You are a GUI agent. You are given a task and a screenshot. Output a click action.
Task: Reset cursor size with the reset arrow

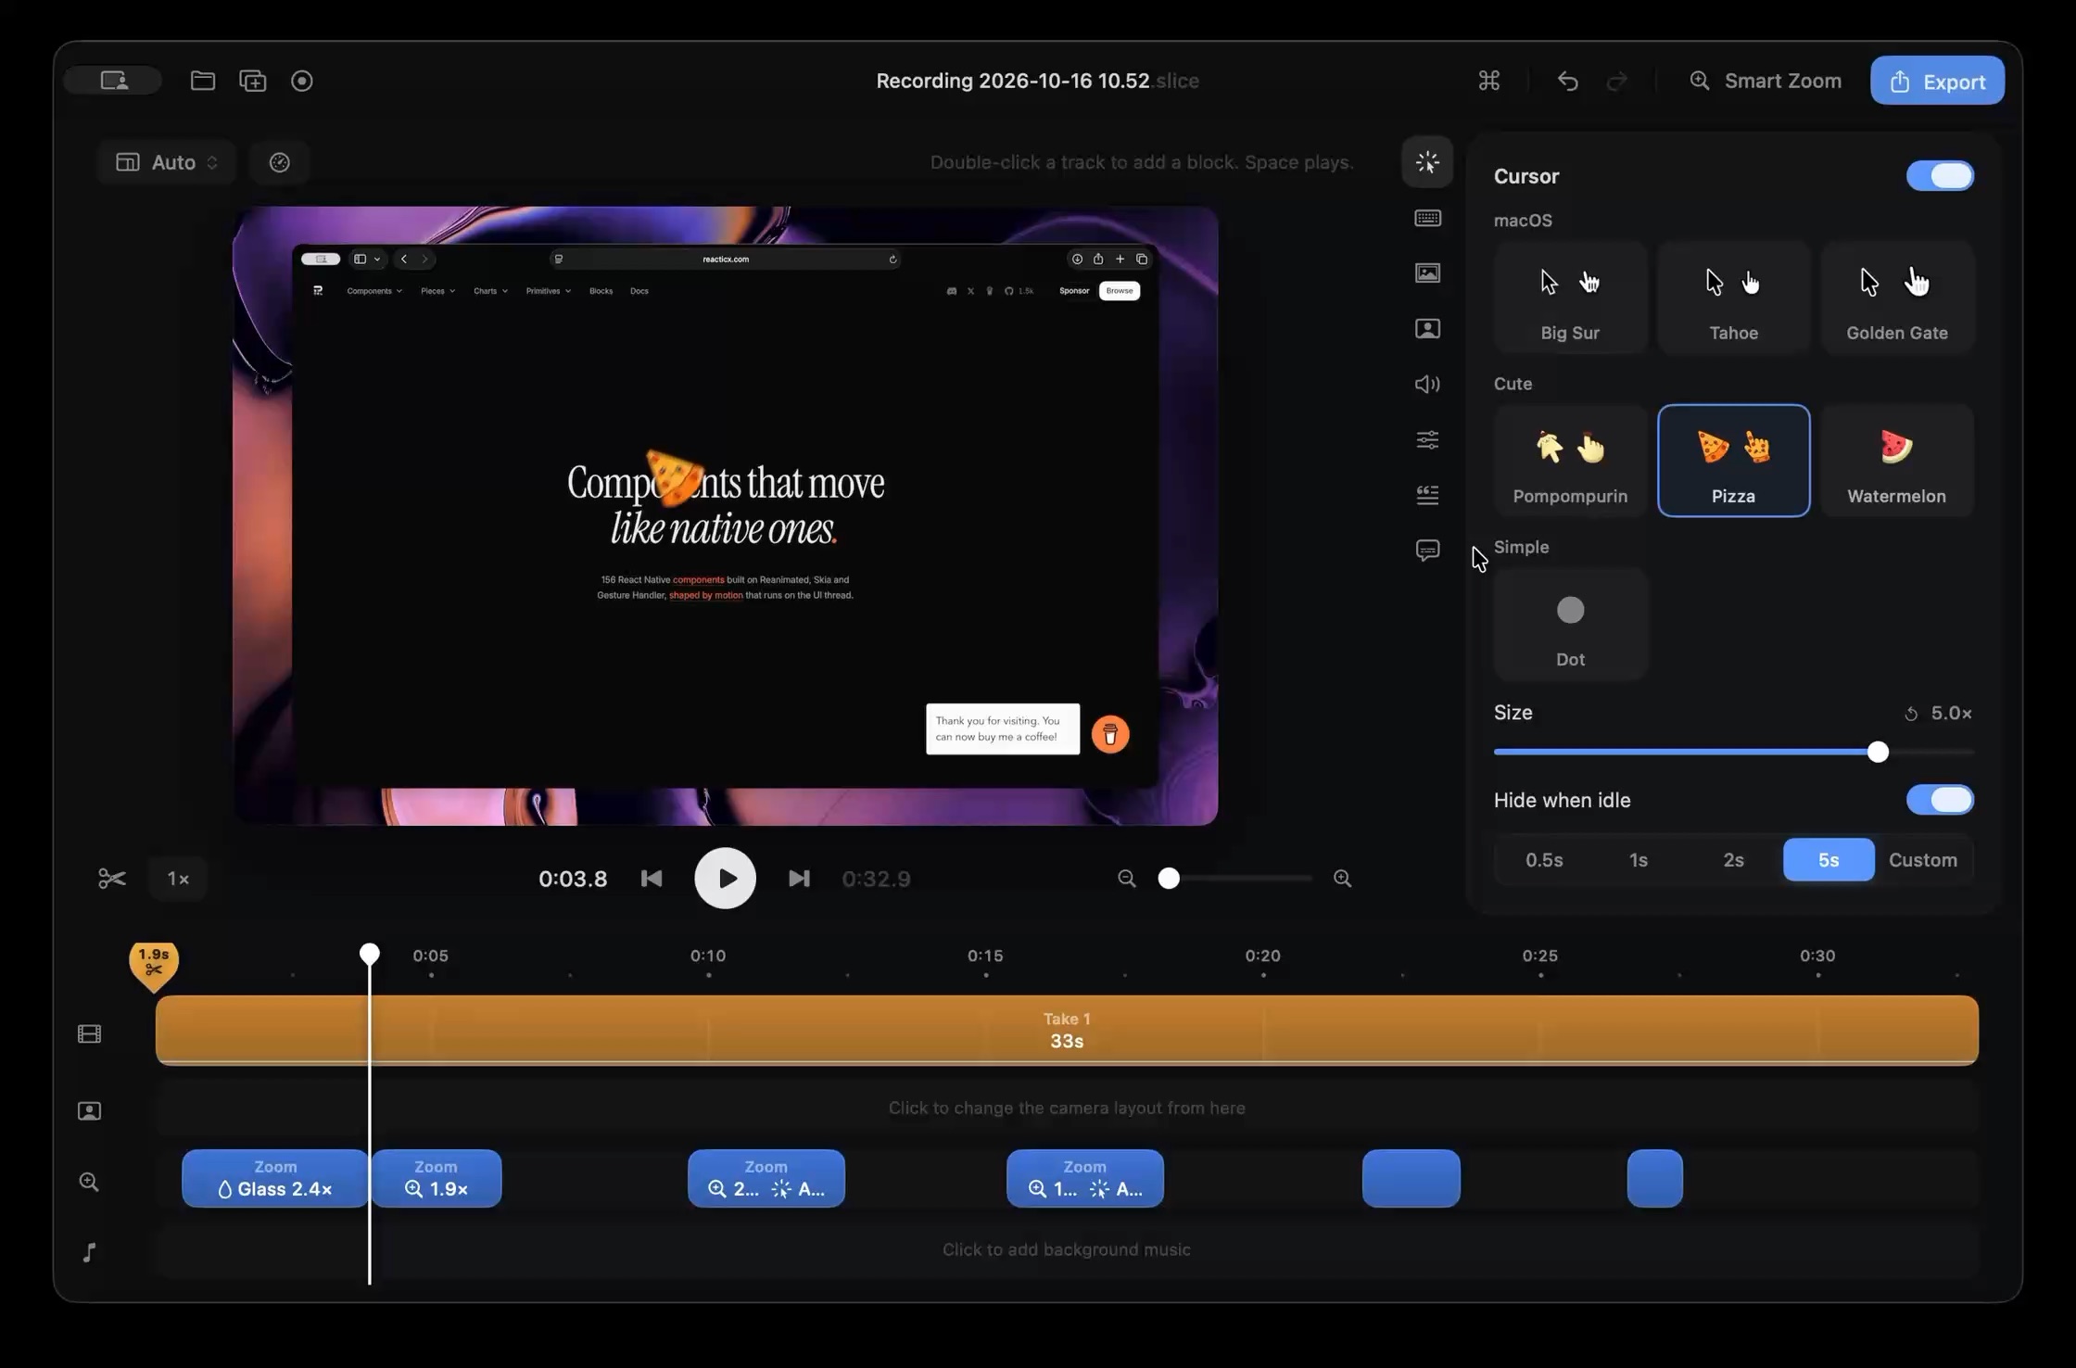1911,714
